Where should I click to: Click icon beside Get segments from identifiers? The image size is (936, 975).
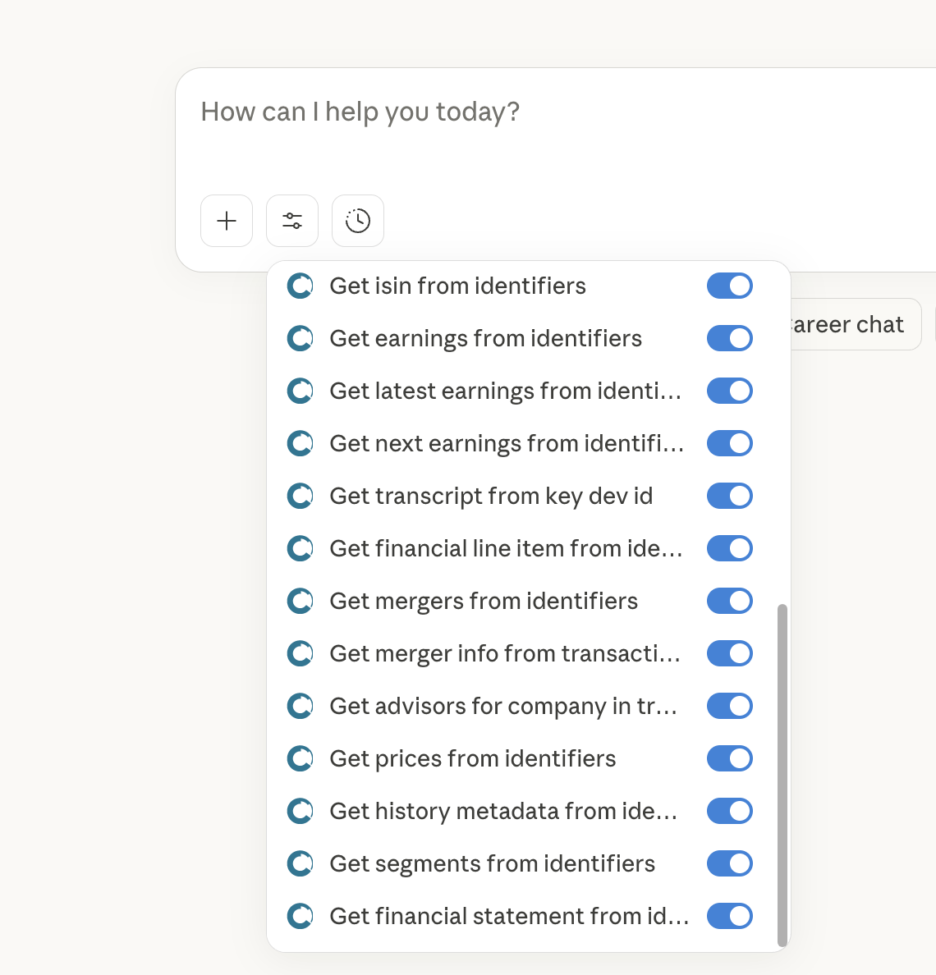[x=301, y=863]
